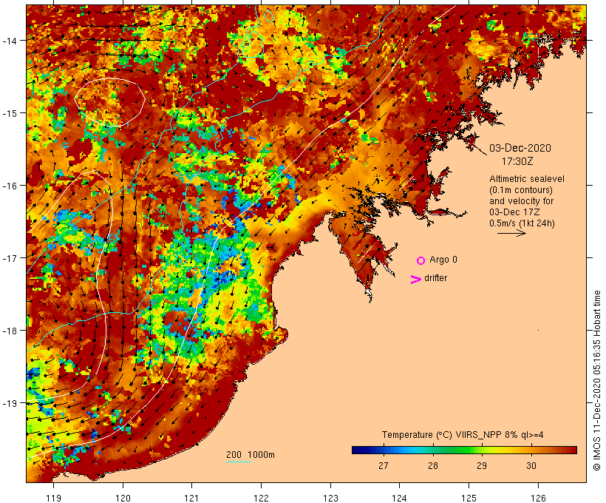Click the Temperature VIIRS_NPP title text
Image resolution: width=606 pixels, height=503 pixels.
tap(463, 435)
